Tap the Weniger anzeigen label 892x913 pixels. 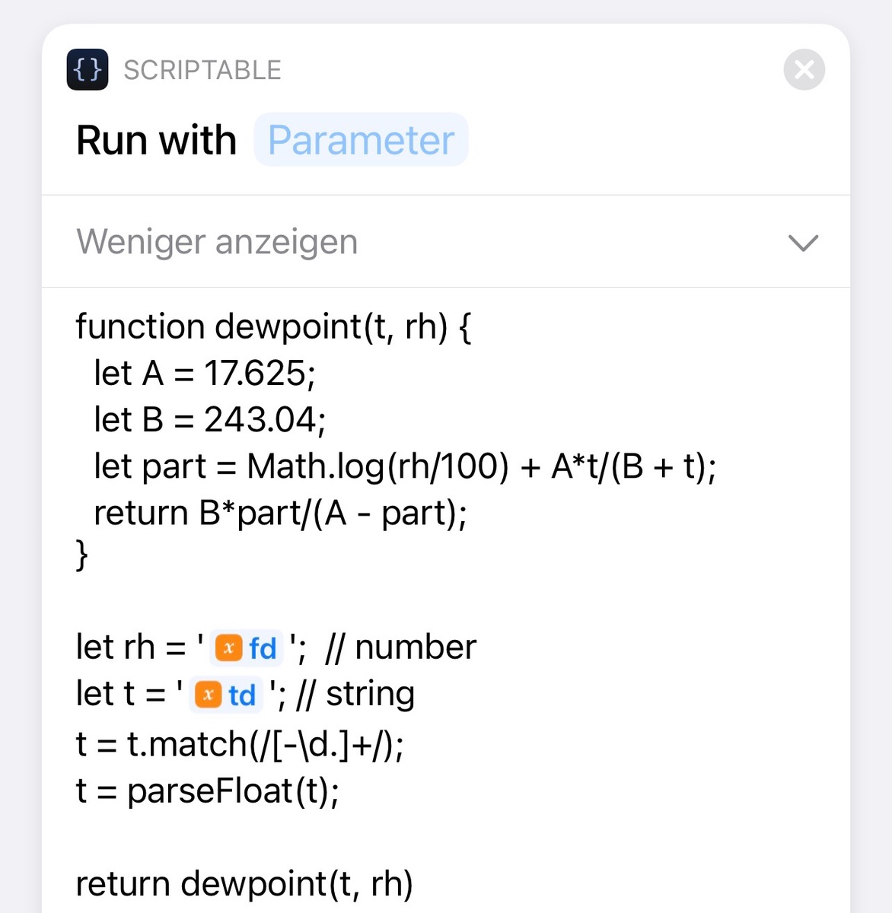tap(217, 242)
